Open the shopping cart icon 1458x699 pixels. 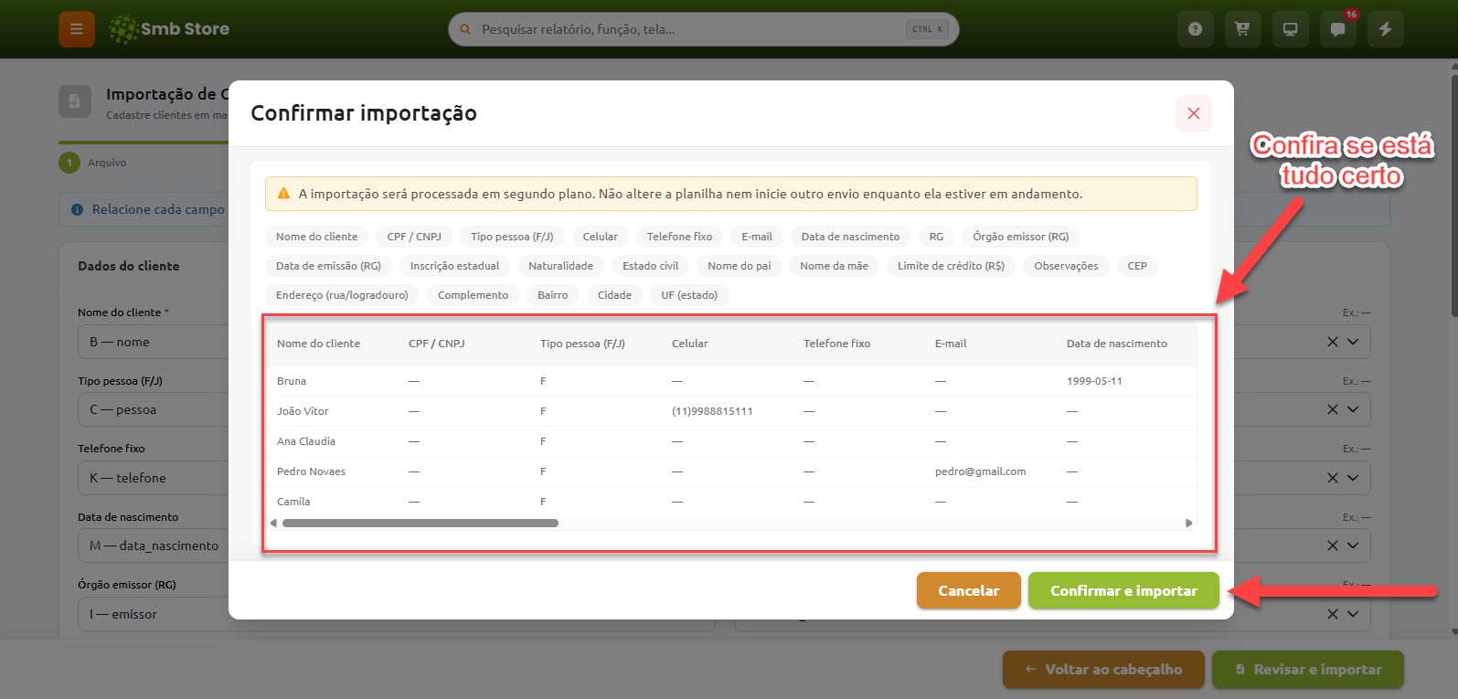click(1242, 29)
